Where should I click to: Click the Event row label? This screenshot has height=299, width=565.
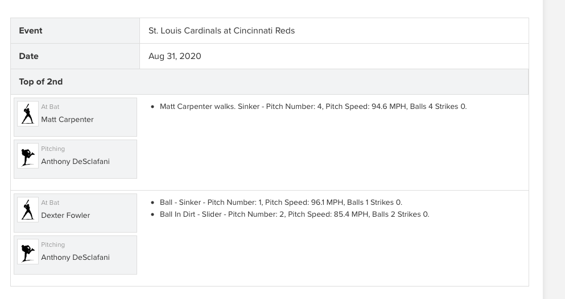tap(31, 31)
